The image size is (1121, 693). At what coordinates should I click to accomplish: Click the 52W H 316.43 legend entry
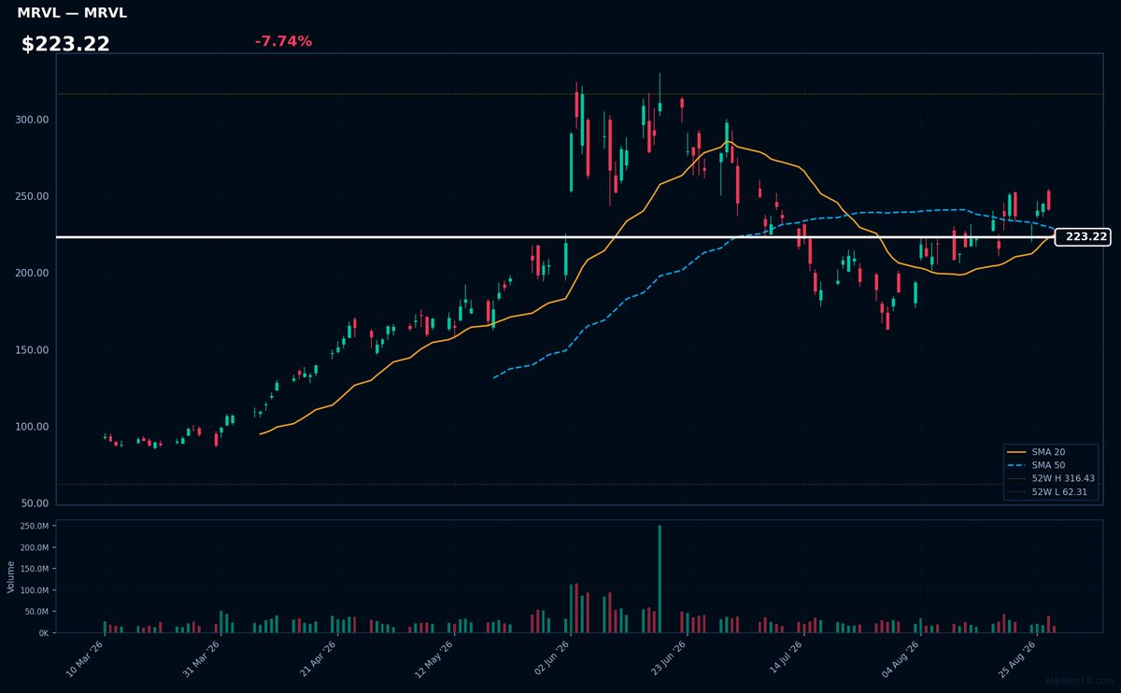click(x=1051, y=478)
